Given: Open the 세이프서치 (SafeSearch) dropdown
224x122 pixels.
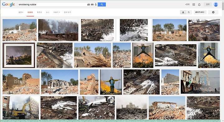Looking at the screenshot, I should coord(200,12).
